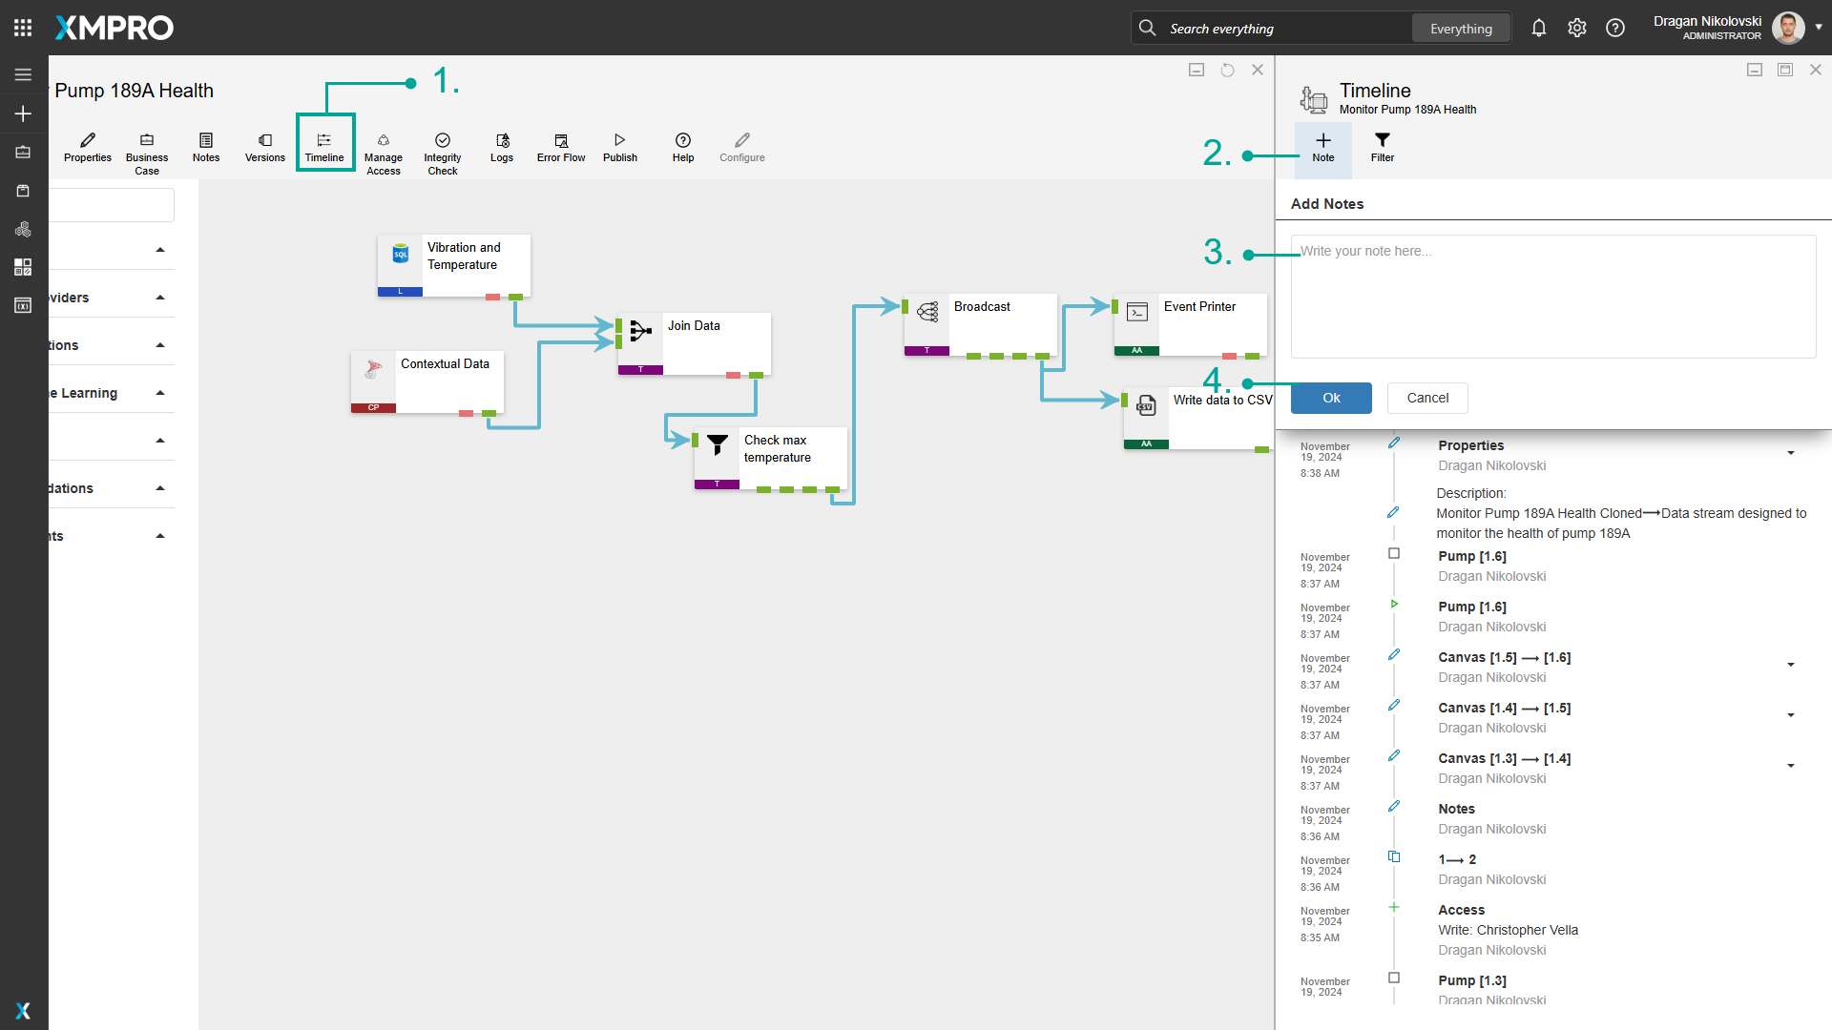Toggle the hamburger navigation menu
Screen dimensions: 1832x1030
click(23, 74)
